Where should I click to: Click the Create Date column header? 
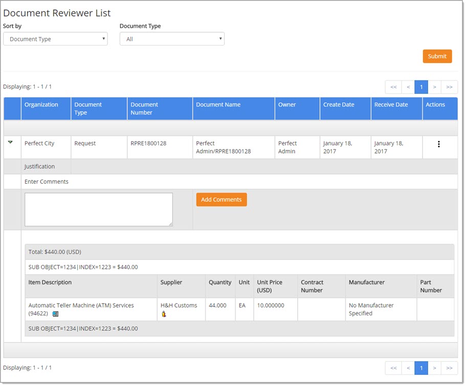339,105
